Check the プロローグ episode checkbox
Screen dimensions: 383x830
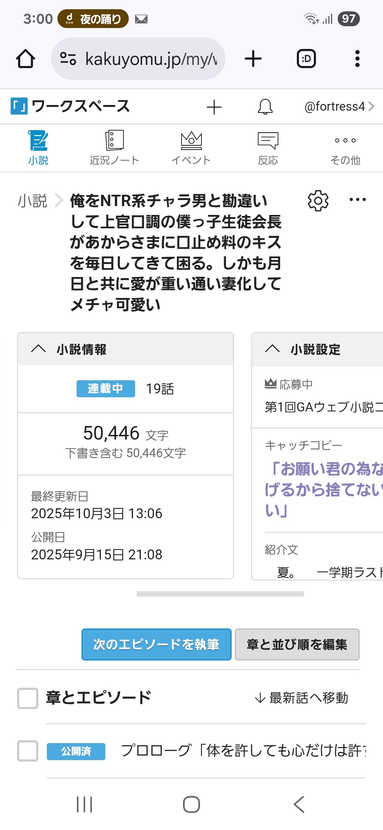(x=28, y=751)
